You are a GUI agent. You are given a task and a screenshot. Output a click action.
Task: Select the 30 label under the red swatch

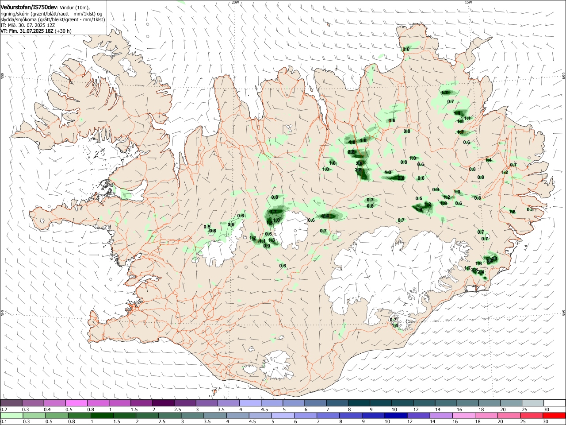point(547,422)
